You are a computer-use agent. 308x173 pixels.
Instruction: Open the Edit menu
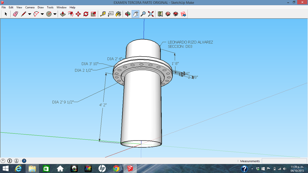tap(11, 7)
